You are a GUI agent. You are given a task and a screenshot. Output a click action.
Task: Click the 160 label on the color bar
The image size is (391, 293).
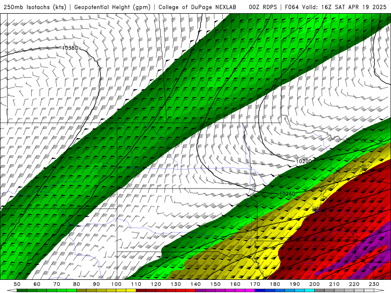[235, 284]
